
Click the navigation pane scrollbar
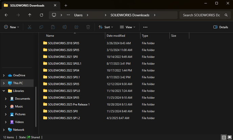tap(36, 107)
